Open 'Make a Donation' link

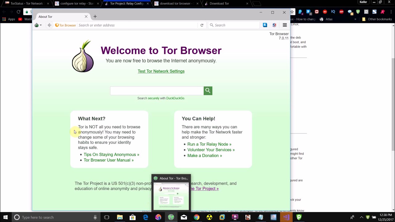(x=205, y=156)
